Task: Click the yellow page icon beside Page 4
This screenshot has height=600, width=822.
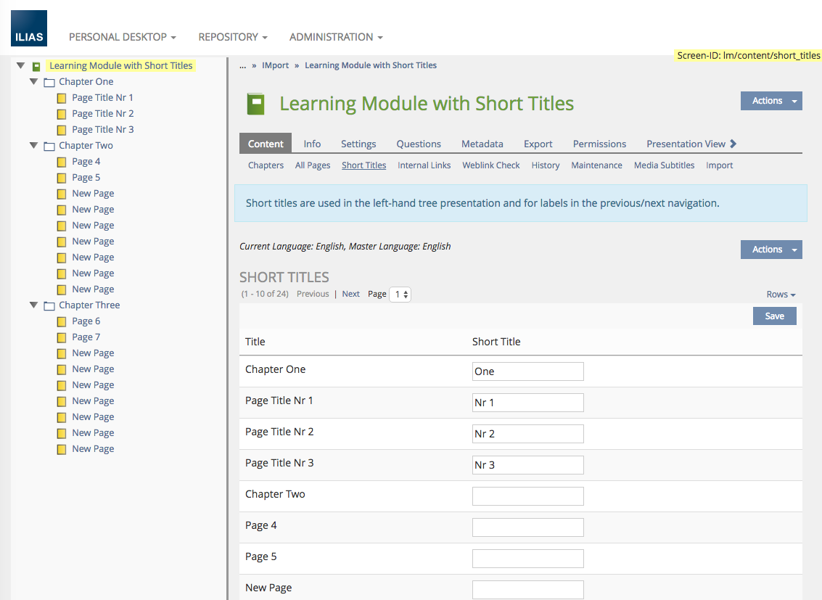Action: [x=62, y=162]
